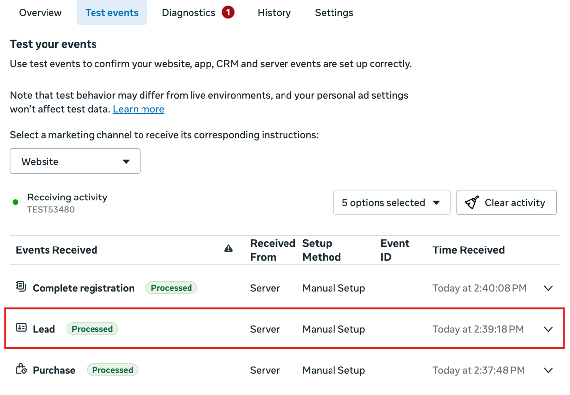Expand the Complete registration event row
This screenshot has height=395, width=570.
(x=548, y=288)
